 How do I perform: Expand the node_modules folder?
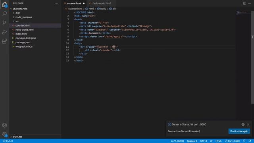[x=24, y=17]
